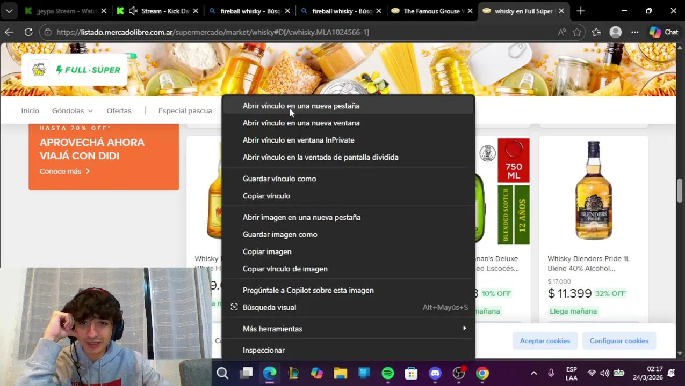
Task: Open link in a new tab
Action: click(348, 106)
